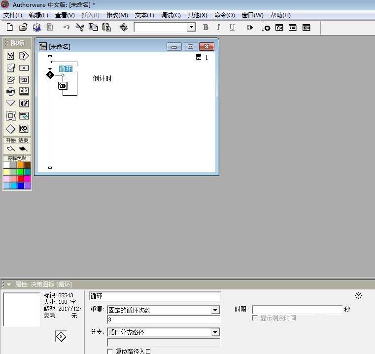Choose the magenta icon color swatch
The height and width of the screenshot is (354, 375).
click(x=27, y=178)
